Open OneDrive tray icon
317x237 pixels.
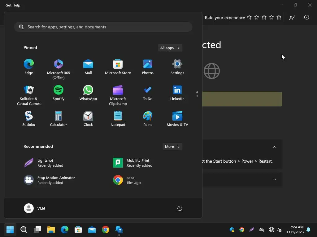click(262, 230)
